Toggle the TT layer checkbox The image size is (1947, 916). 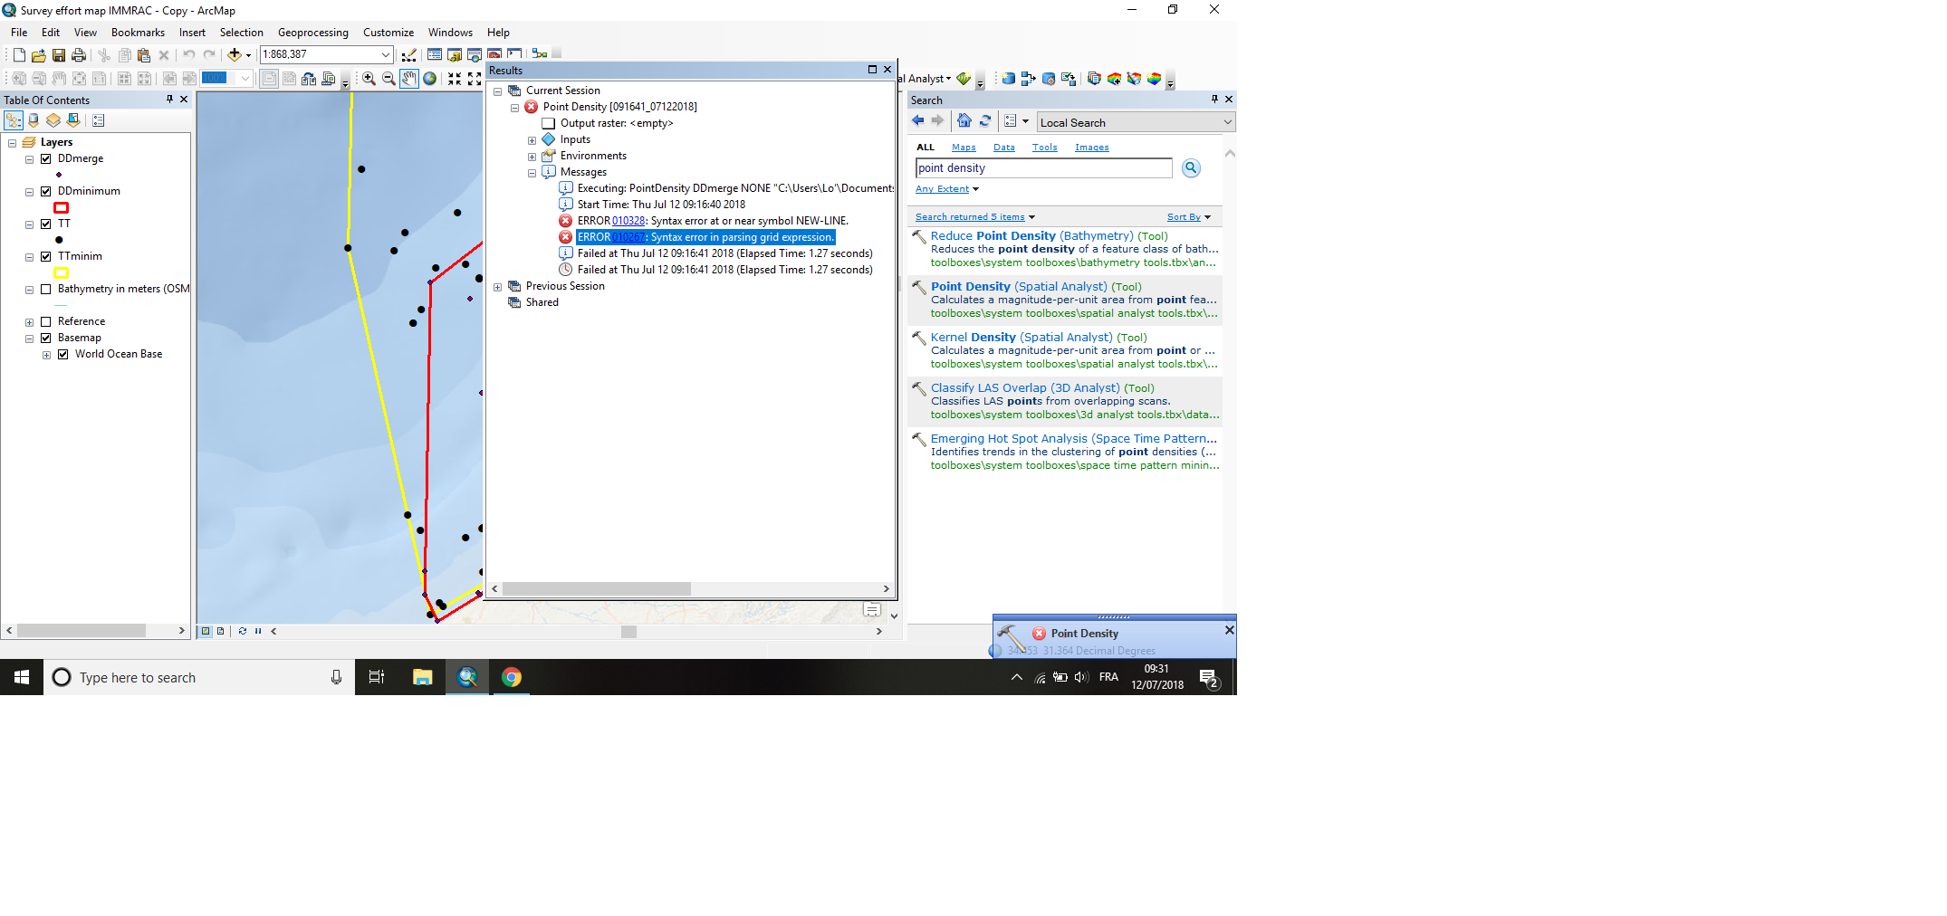coord(46,224)
